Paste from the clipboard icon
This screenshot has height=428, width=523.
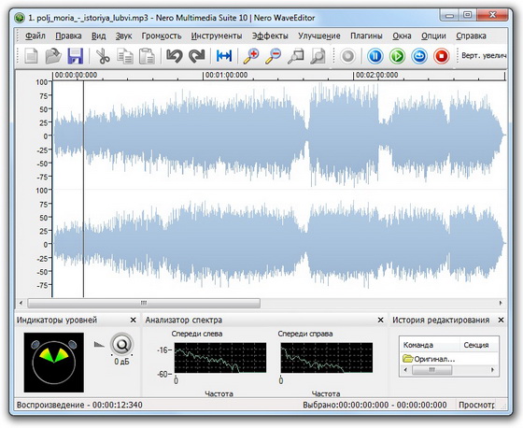147,56
